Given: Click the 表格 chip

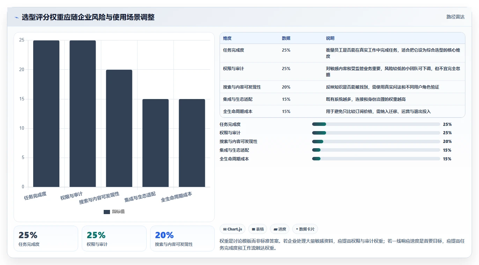Looking at the screenshot, I should [258, 229].
